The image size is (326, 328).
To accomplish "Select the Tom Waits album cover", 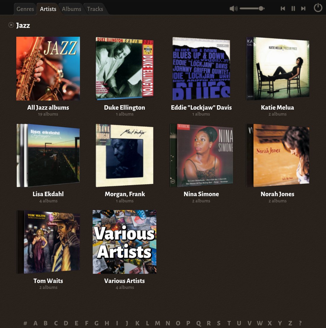I will [x=48, y=242].
